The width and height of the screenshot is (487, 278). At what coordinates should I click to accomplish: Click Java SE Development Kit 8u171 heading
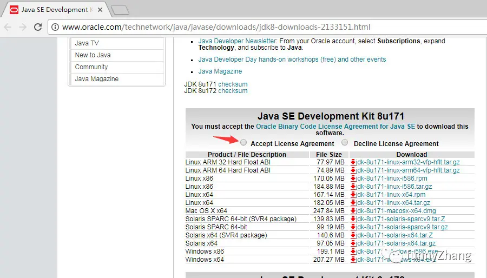pyautogui.click(x=331, y=116)
